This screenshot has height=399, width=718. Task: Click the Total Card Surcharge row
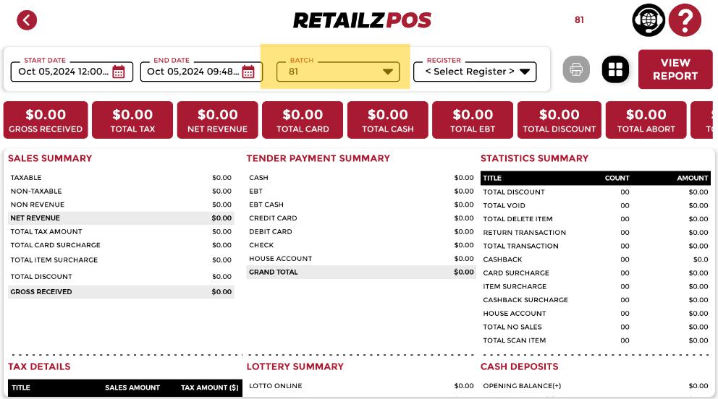121,245
